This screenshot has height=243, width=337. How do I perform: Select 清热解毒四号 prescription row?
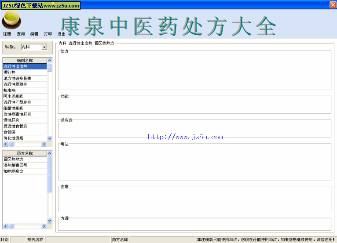25,165
